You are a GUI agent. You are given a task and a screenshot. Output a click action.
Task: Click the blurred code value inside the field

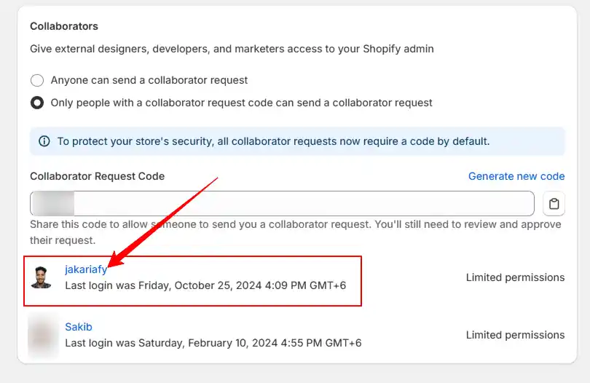point(53,204)
